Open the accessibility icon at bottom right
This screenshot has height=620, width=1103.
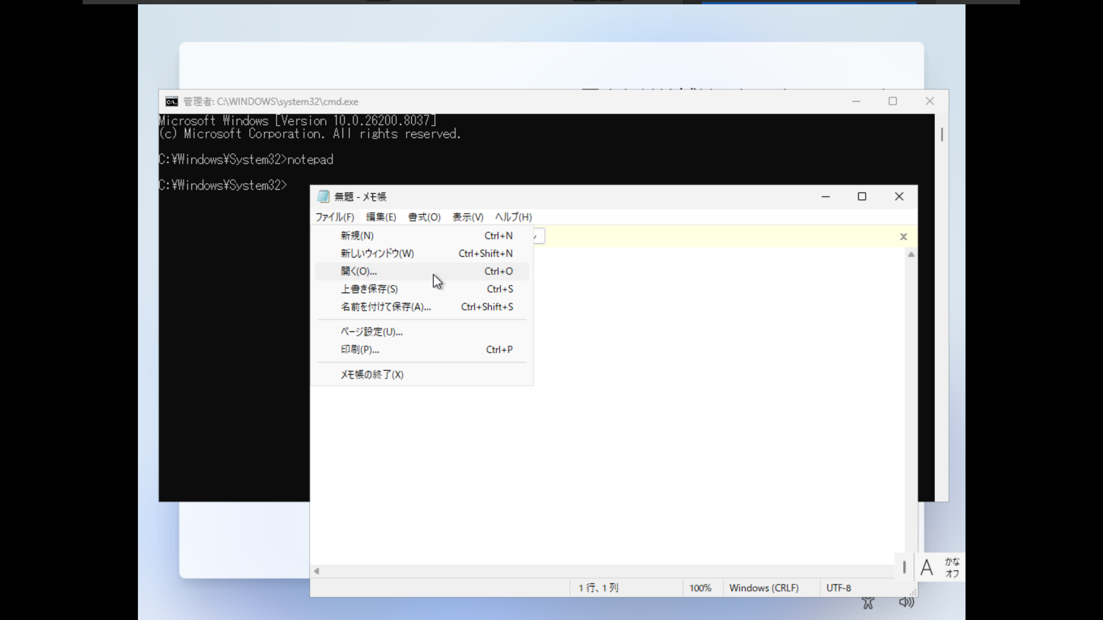point(868,602)
